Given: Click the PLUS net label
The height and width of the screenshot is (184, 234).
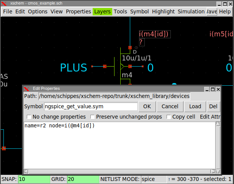Looking at the screenshot, I should [x=74, y=68].
